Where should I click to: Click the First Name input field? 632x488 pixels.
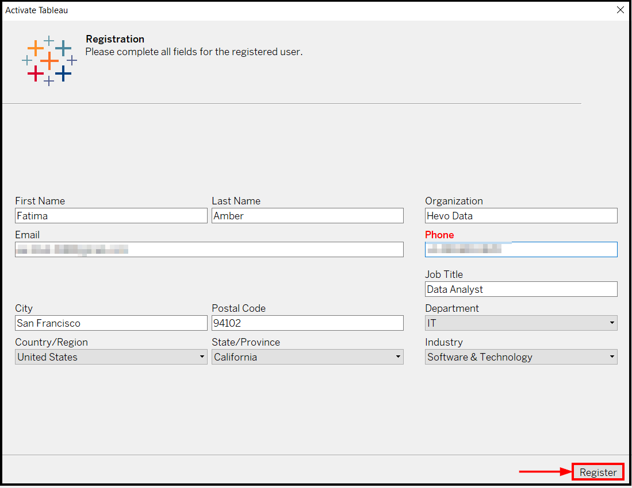click(x=111, y=216)
